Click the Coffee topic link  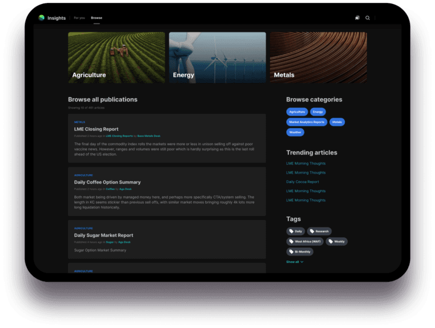[110, 189]
